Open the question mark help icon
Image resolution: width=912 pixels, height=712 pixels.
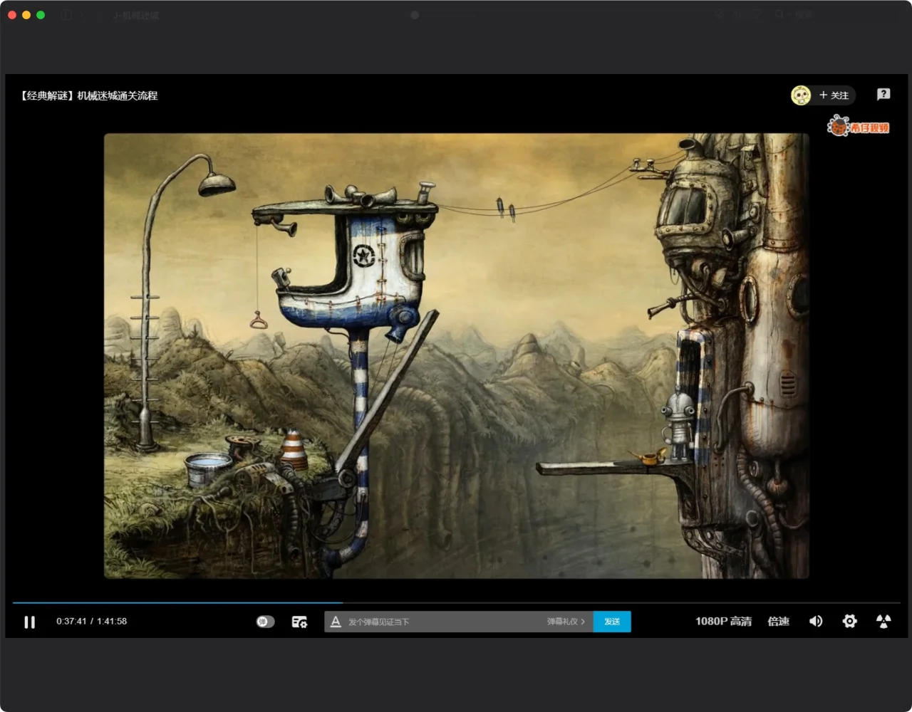(883, 94)
